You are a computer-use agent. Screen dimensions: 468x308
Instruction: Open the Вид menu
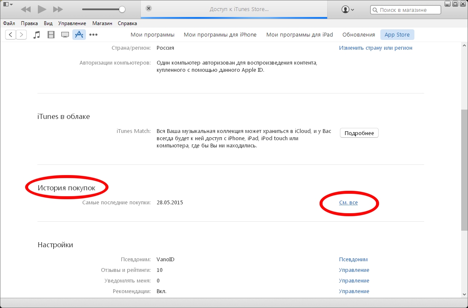pyautogui.click(x=48, y=23)
